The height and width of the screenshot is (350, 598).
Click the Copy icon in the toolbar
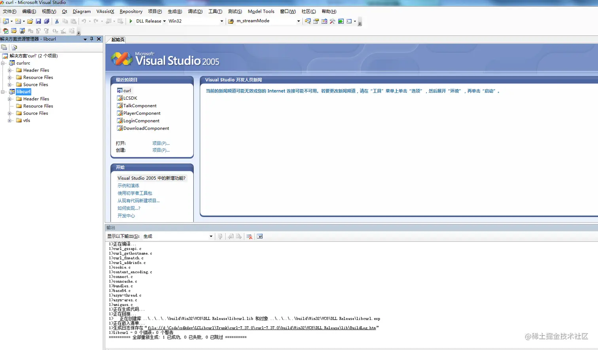tap(65, 21)
